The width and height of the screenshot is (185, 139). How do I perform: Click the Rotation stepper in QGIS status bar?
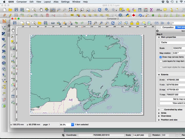[177, 135]
